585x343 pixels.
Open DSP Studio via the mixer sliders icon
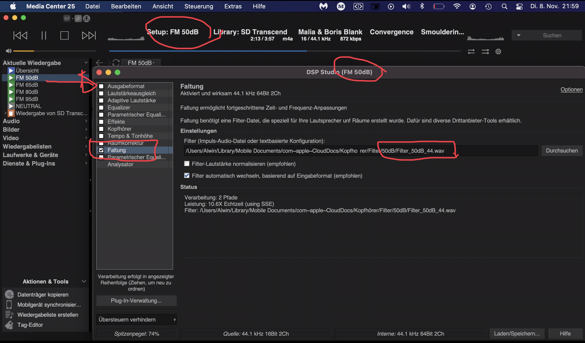pos(67,19)
